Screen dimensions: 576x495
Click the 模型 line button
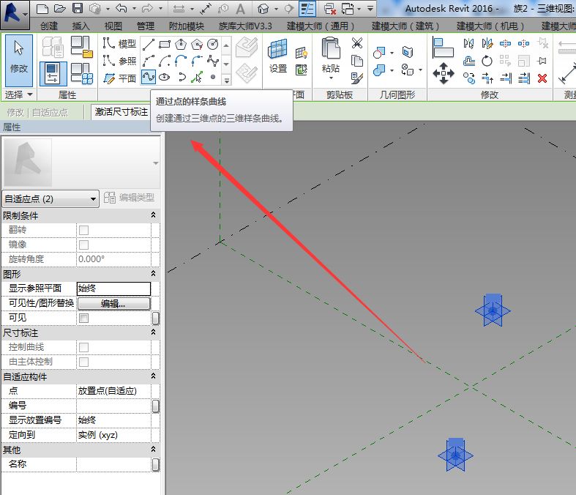click(120, 44)
